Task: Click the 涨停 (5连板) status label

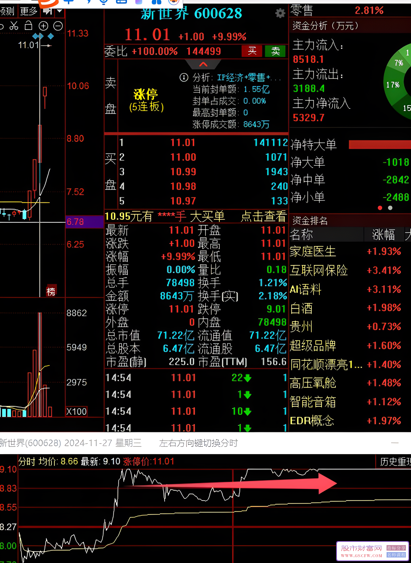Action: tap(146, 100)
